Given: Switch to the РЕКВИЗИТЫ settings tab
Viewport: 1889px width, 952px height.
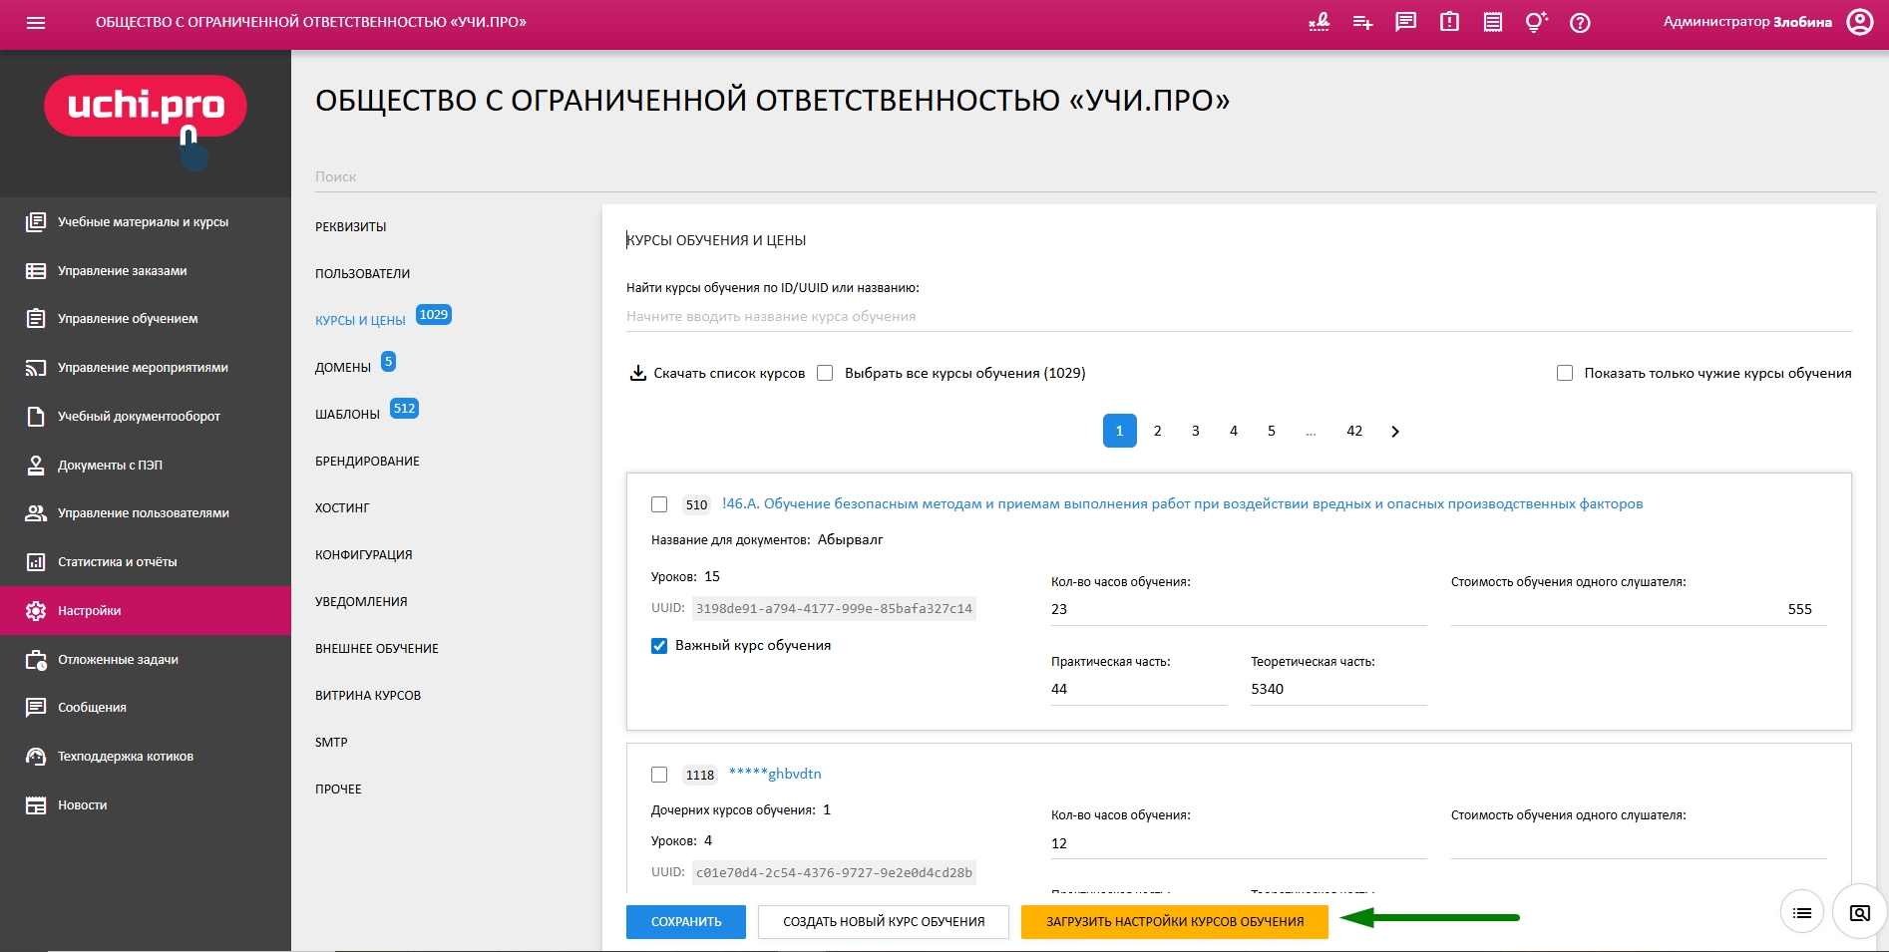Looking at the screenshot, I should pos(351,227).
